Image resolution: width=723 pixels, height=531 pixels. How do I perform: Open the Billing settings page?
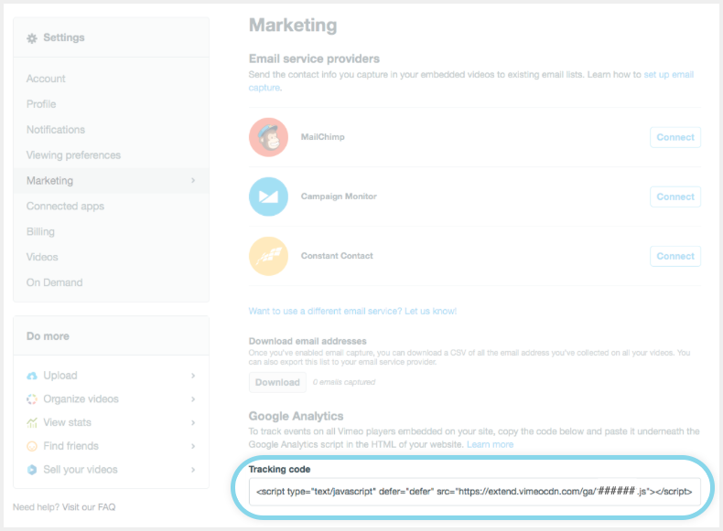click(40, 231)
